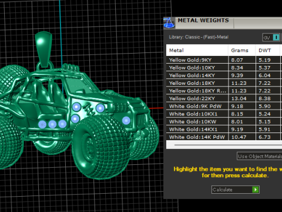Select the Yellow Gold:22KY row

pyautogui.click(x=224, y=98)
